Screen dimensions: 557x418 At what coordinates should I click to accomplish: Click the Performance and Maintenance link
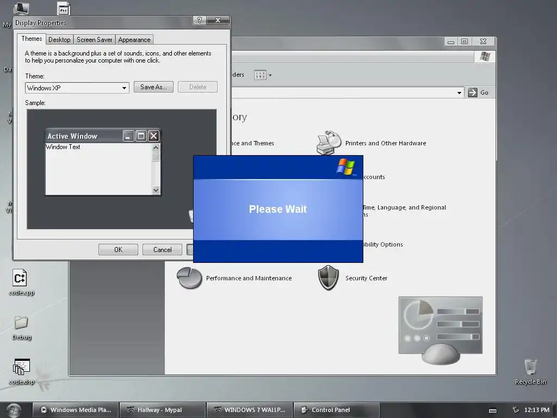click(249, 278)
